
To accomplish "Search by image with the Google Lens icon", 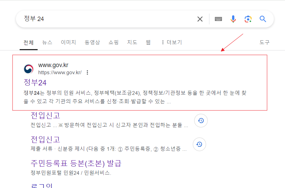I will (248, 19).
